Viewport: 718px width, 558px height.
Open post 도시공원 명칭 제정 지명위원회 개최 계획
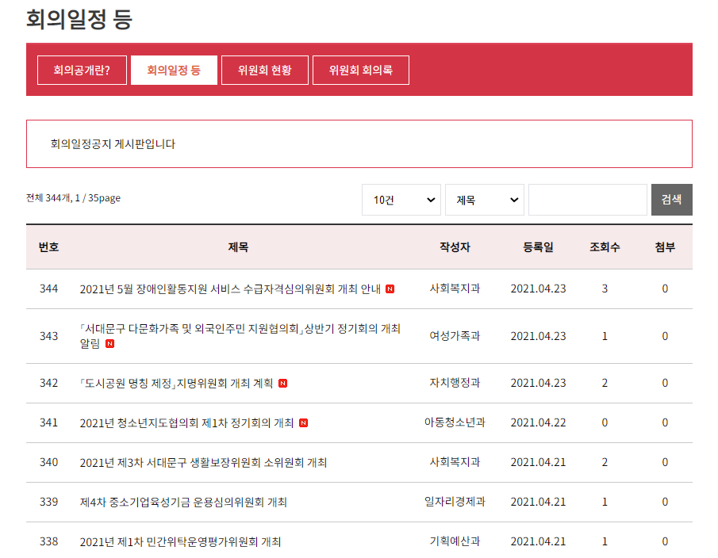[176, 384]
